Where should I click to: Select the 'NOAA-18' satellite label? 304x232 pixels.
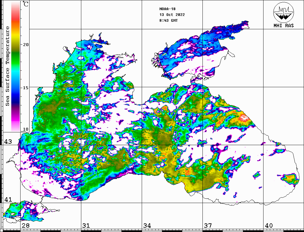click(167, 9)
